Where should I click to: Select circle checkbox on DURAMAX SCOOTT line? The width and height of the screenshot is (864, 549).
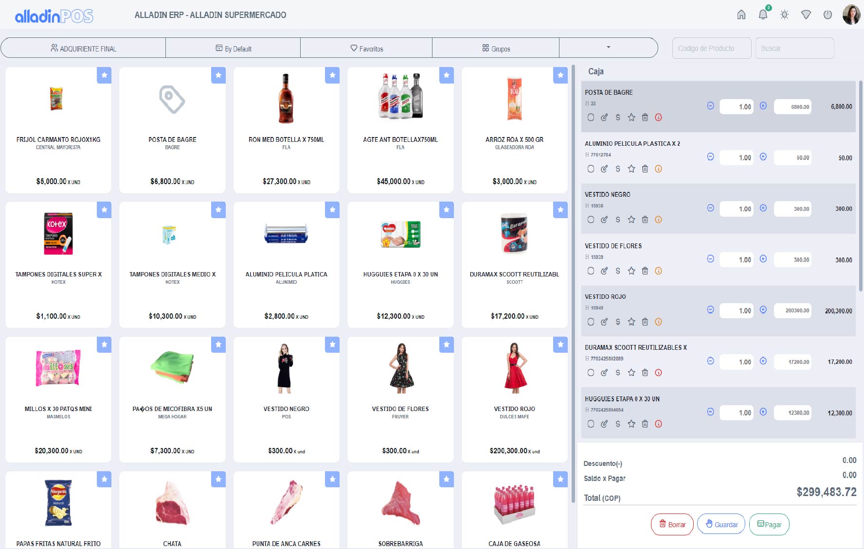click(x=591, y=373)
